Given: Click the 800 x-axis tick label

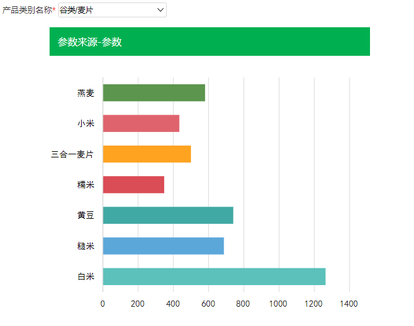Looking at the screenshot, I should (243, 304).
